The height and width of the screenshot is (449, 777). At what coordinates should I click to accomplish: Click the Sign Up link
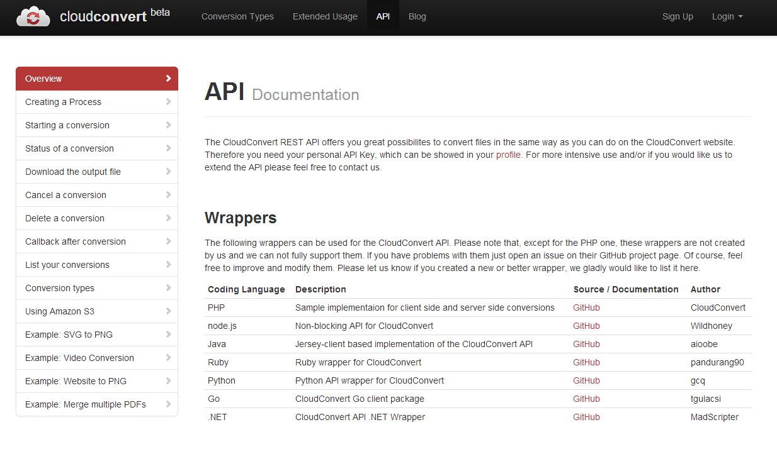(678, 17)
